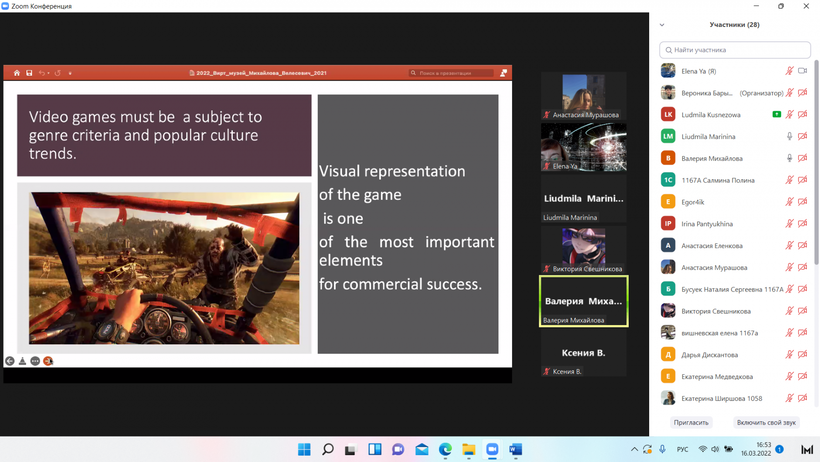Click the Пригласить button

(691, 423)
